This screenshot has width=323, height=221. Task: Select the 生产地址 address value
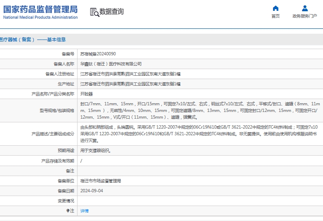tap(130, 84)
